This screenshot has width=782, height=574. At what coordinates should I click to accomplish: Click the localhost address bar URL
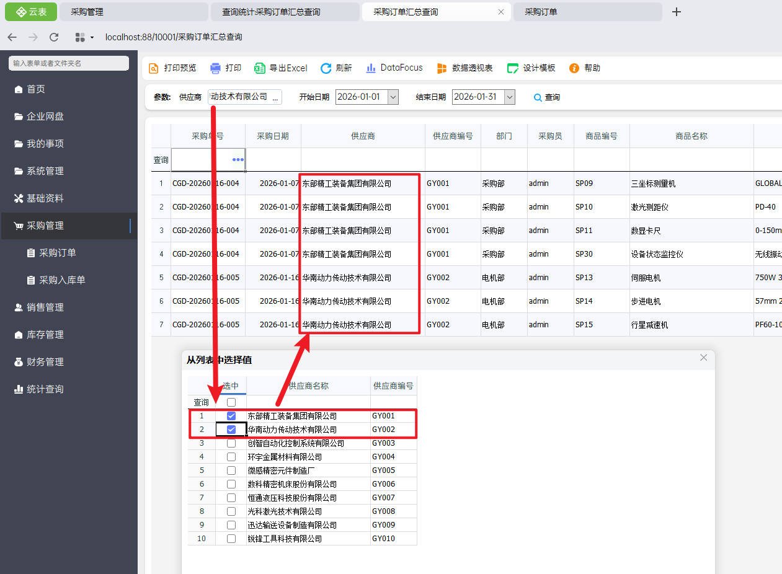click(174, 37)
